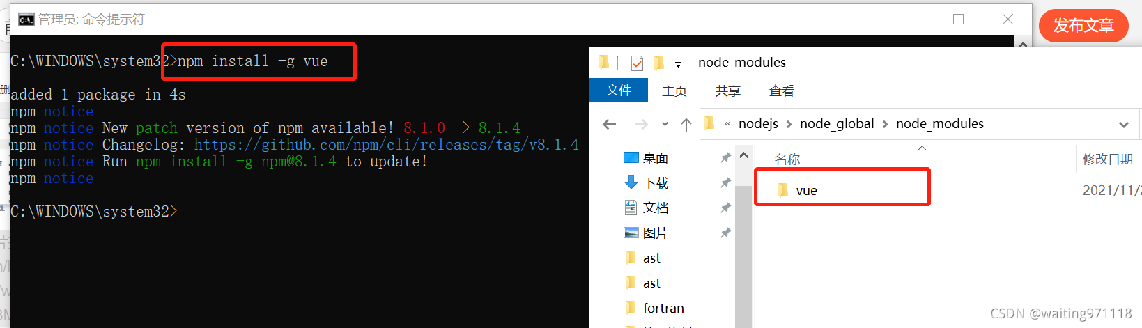Image resolution: width=1142 pixels, height=328 pixels.
Task: Click navigation pane scroll up arrow
Action: coord(743,155)
